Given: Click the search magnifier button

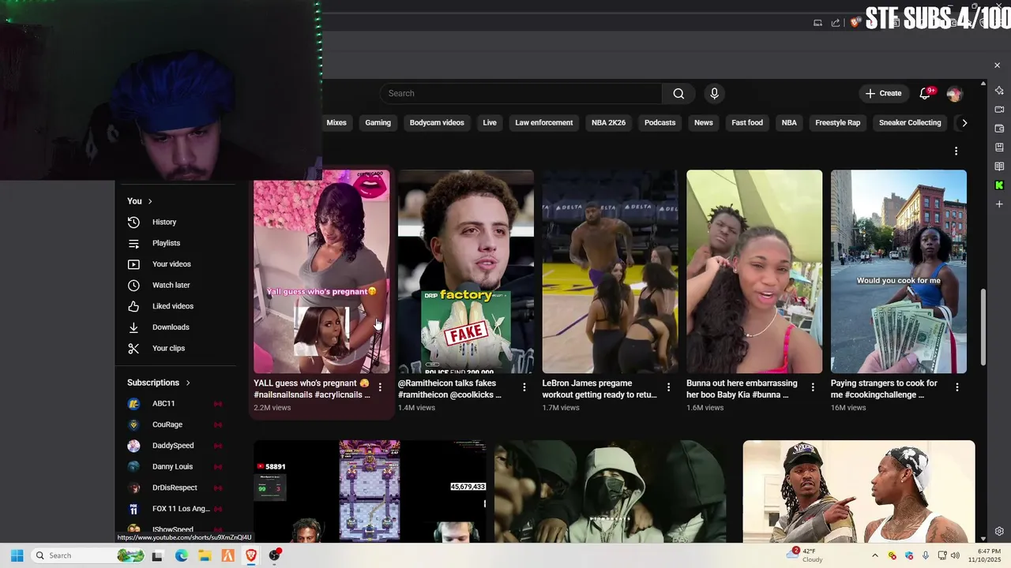Looking at the screenshot, I should [678, 93].
